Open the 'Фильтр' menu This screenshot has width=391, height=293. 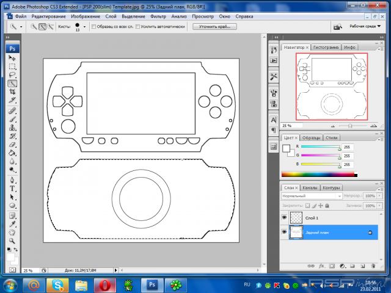[158, 16]
